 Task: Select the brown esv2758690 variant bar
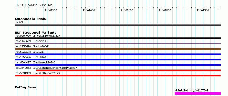click(x=118, y=49)
